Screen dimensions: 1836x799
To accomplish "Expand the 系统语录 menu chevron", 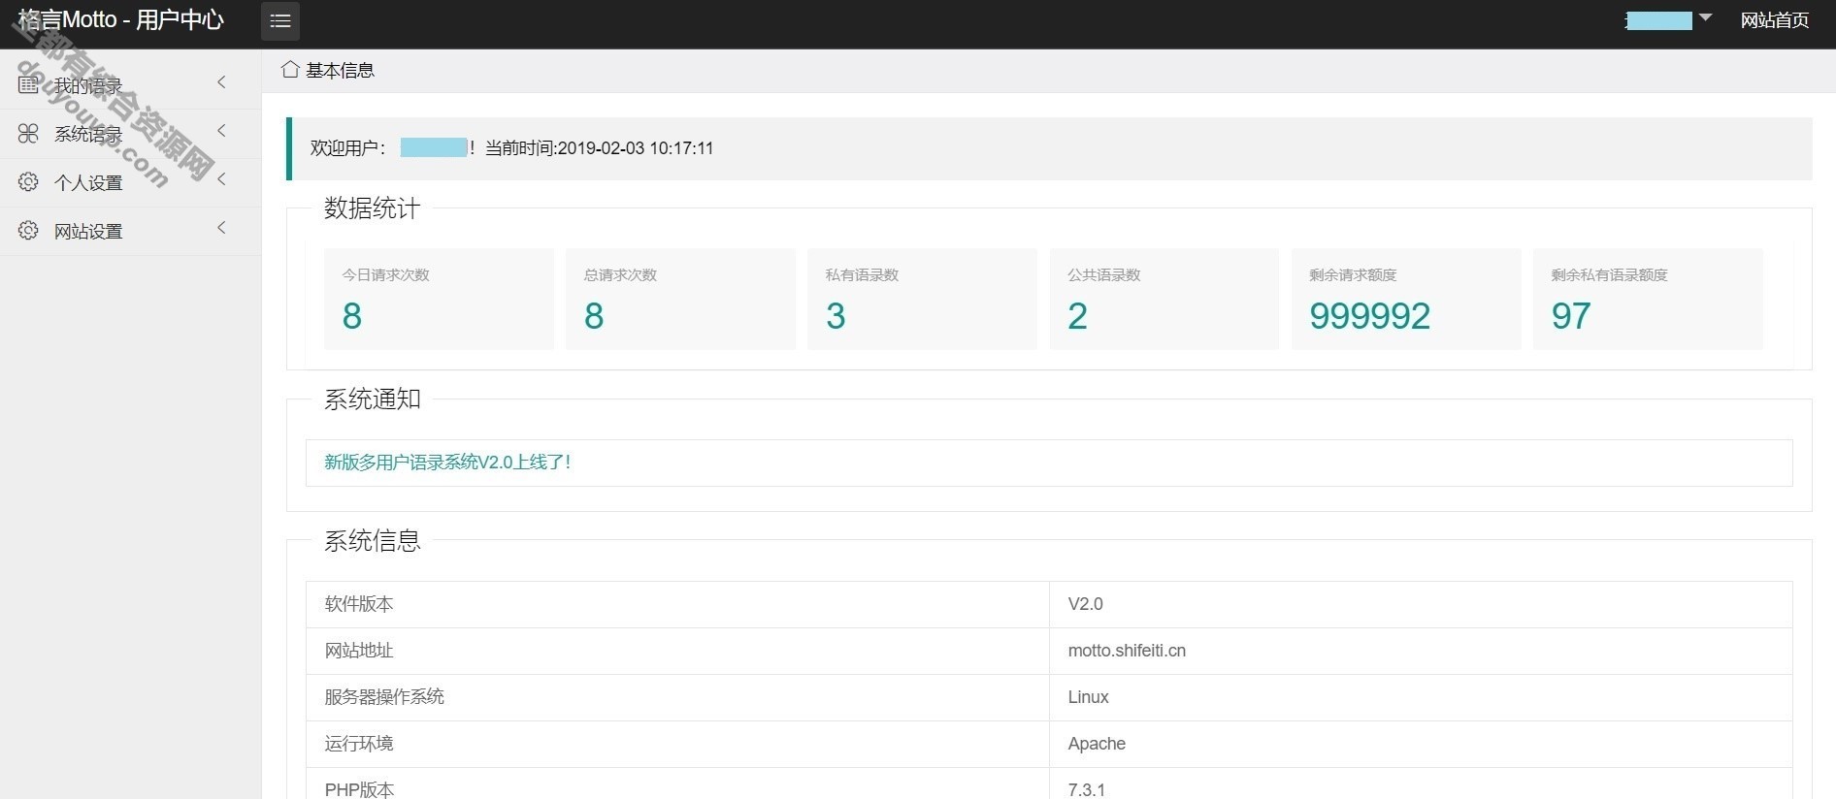I will tap(222, 130).
